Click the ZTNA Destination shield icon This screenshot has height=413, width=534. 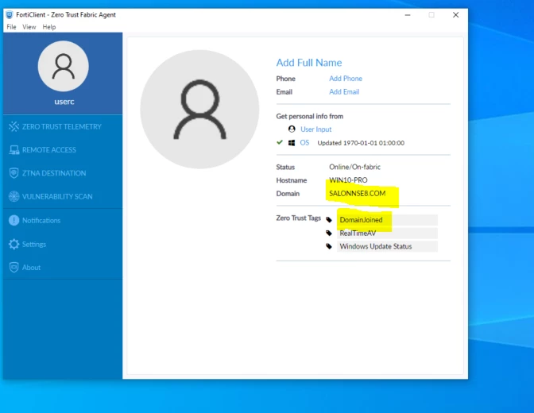tap(14, 173)
